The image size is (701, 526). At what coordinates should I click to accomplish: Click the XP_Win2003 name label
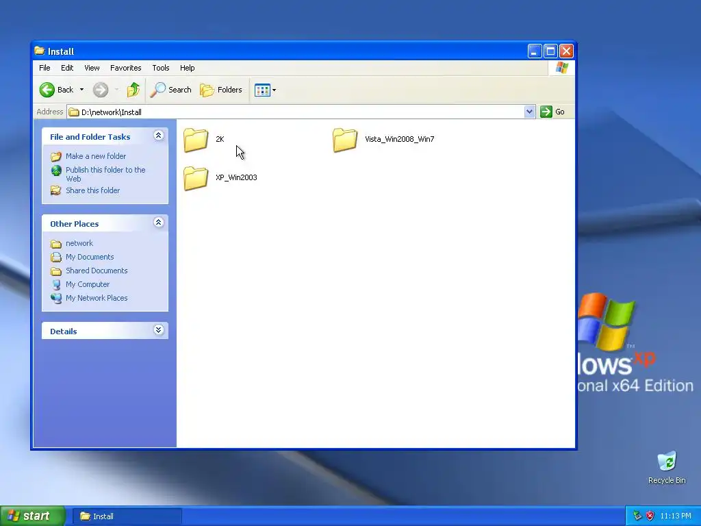click(x=236, y=177)
